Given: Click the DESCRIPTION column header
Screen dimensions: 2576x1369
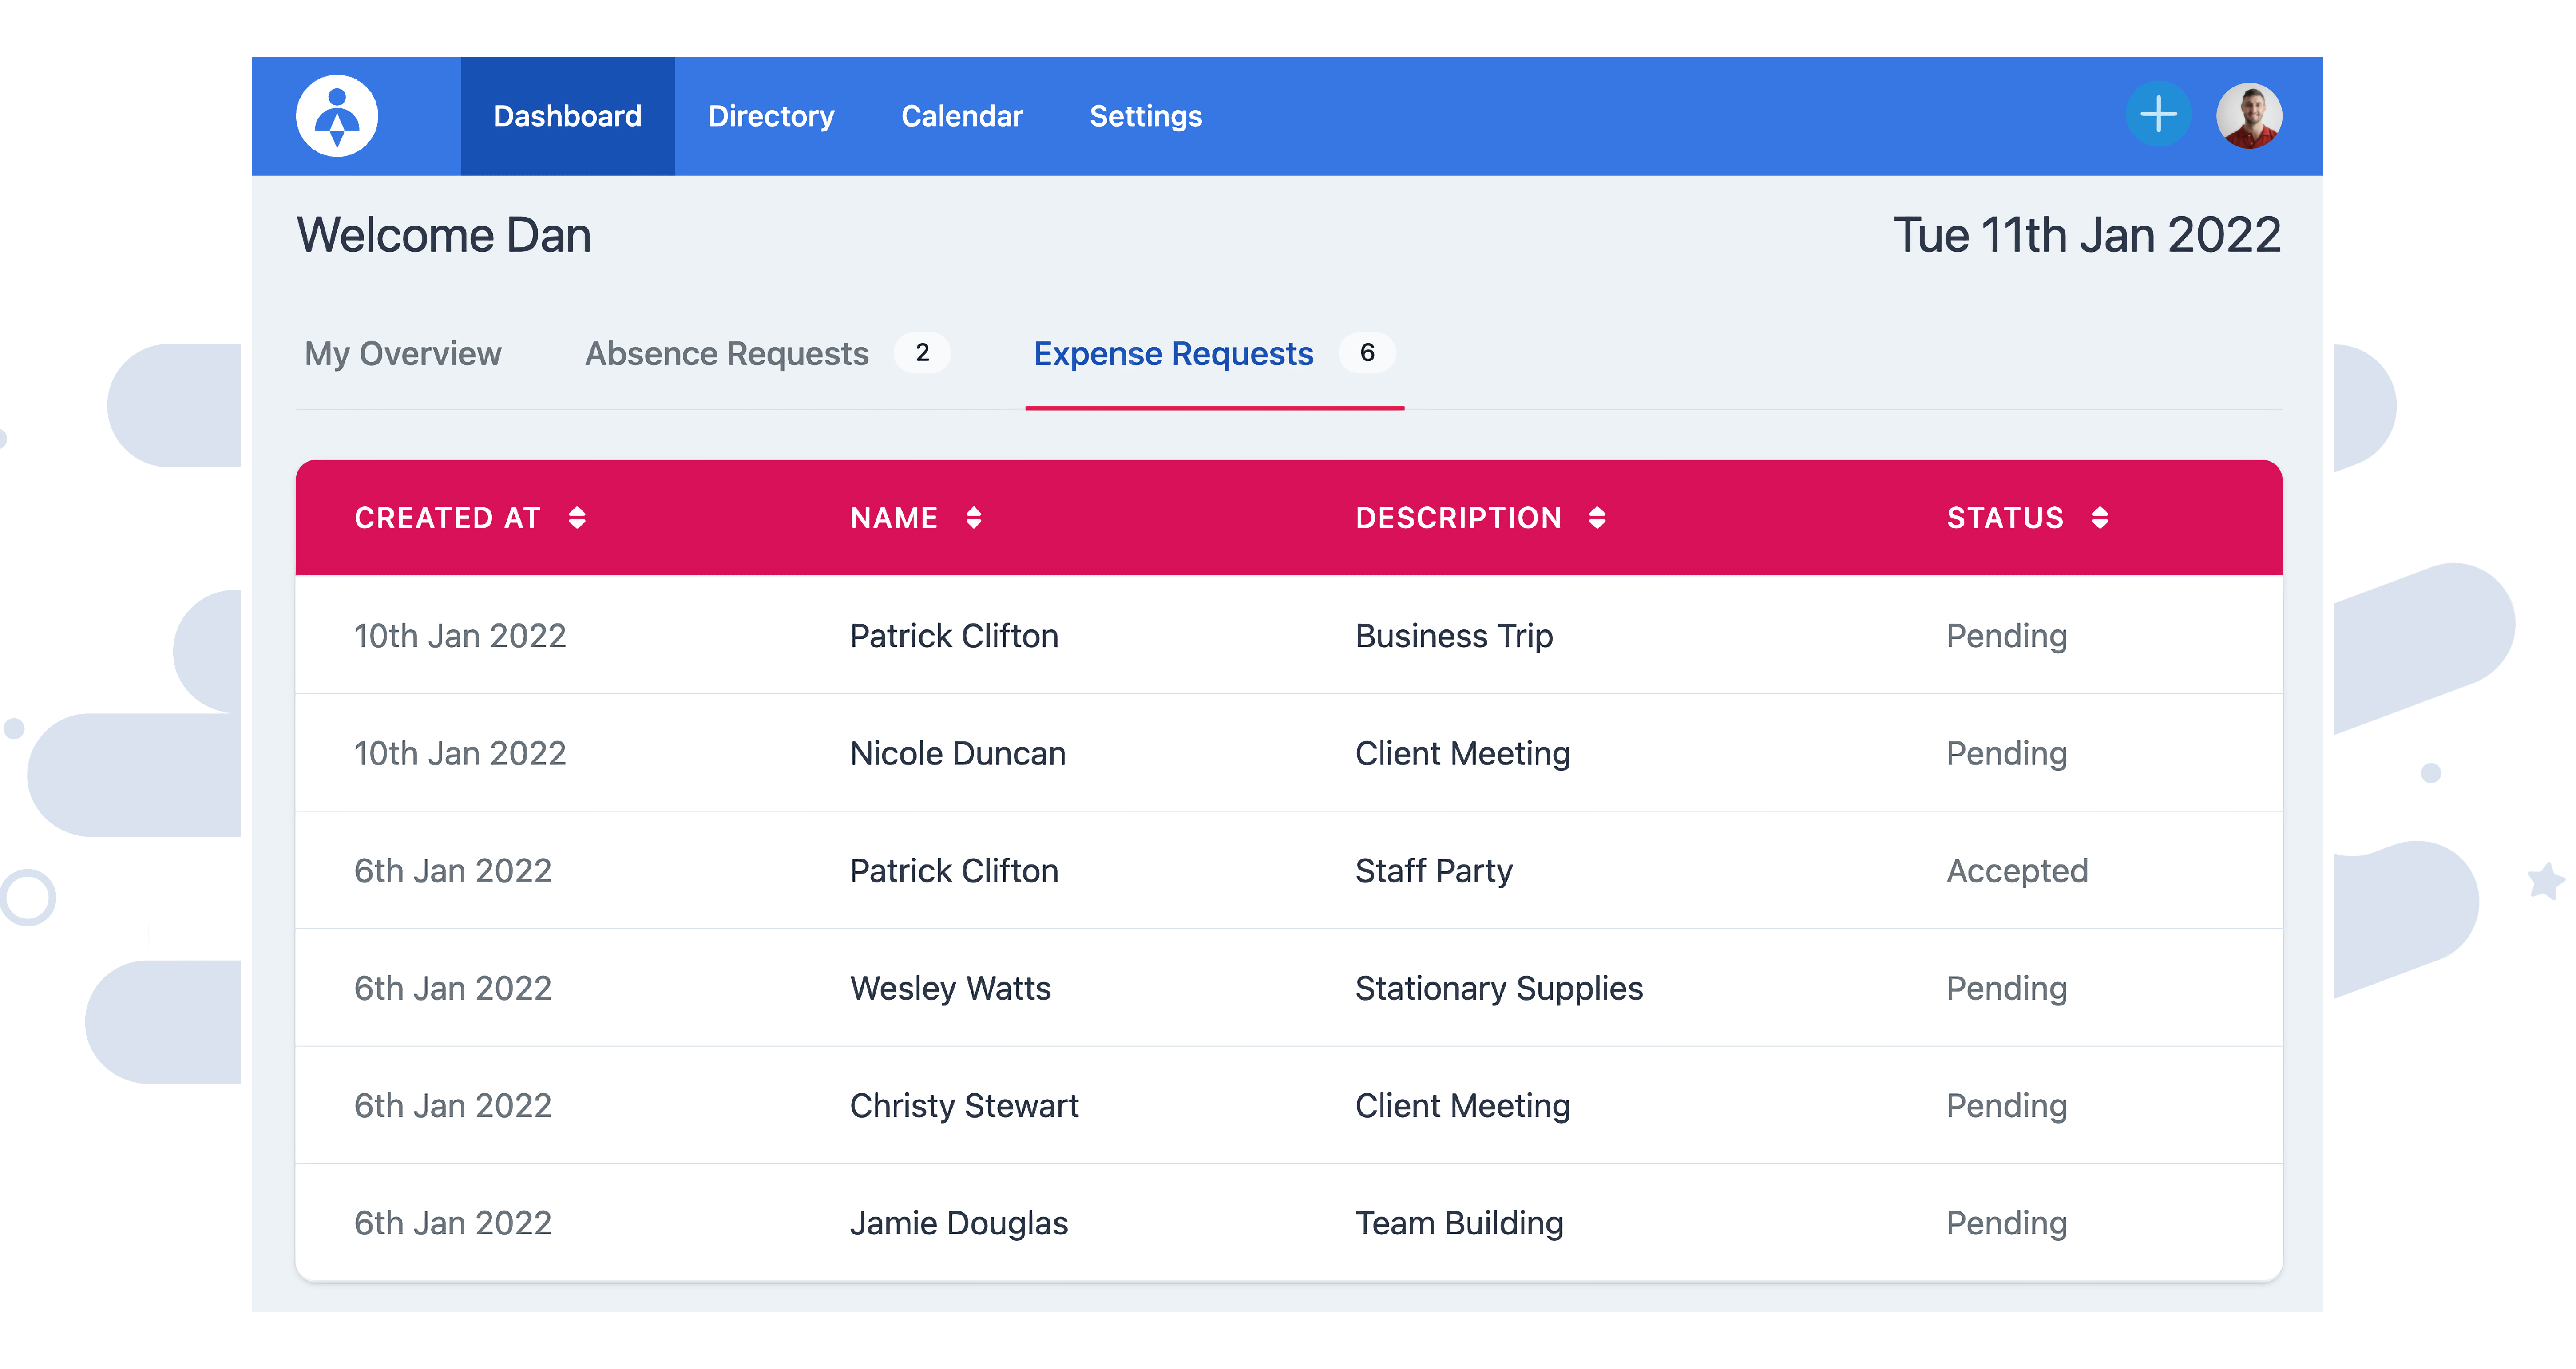Looking at the screenshot, I should click(x=1458, y=518).
